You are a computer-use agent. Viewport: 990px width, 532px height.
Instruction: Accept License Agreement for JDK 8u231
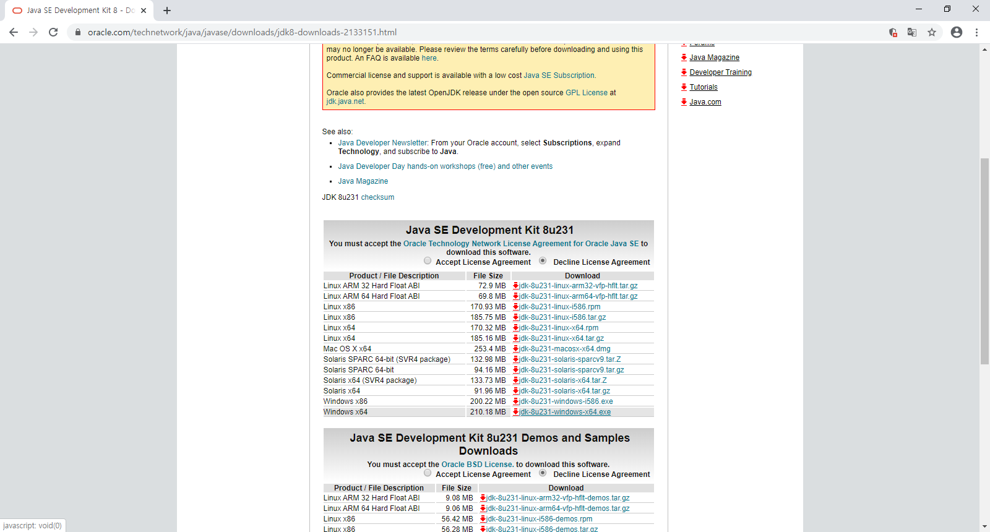pos(428,260)
